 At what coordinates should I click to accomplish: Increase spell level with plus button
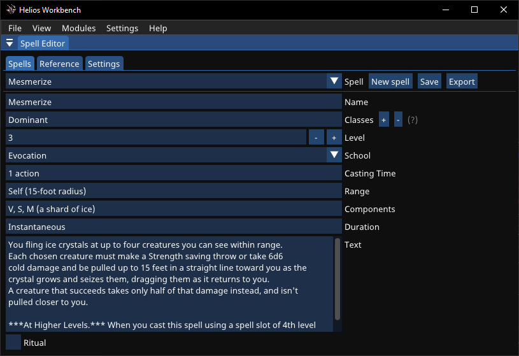tap(334, 138)
